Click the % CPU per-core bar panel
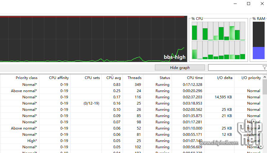 pos(219,40)
